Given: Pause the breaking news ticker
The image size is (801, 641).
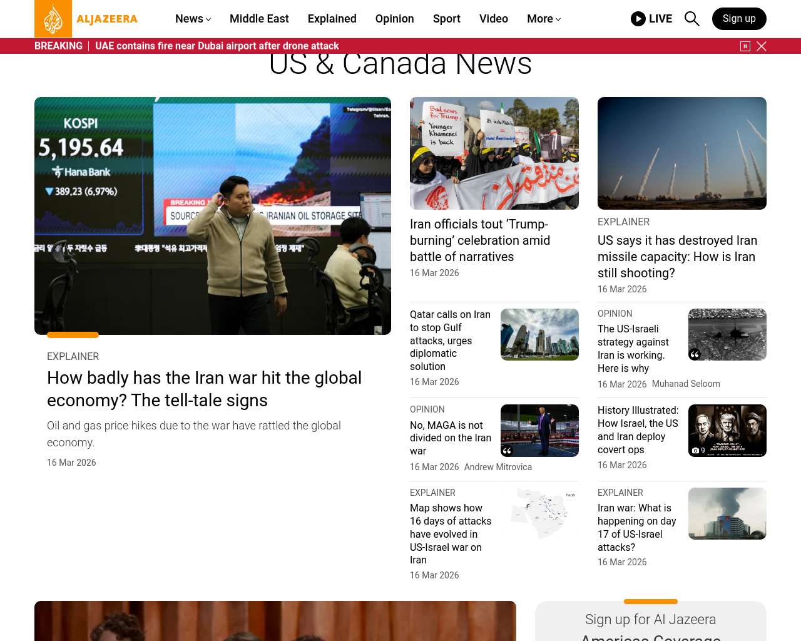Looking at the screenshot, I should pos(745,46).
